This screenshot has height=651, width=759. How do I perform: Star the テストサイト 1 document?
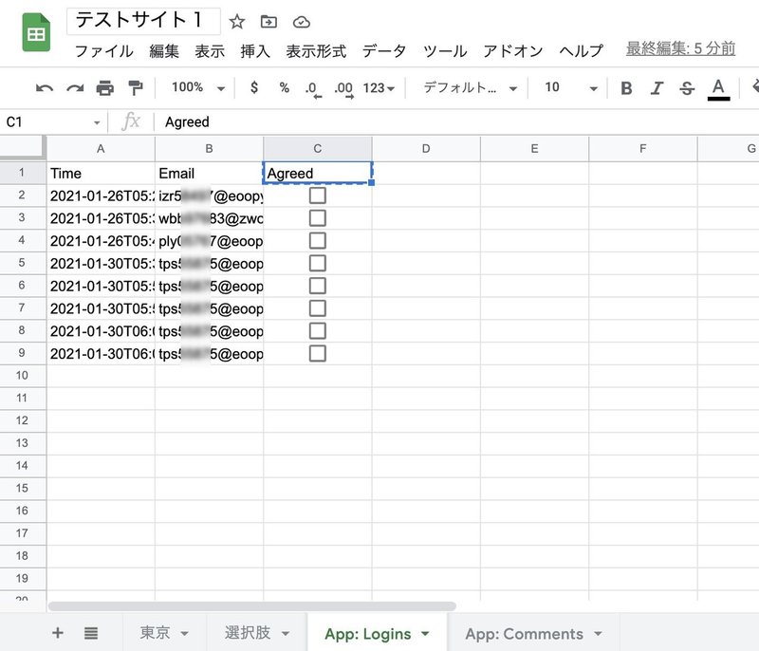pyautogui.click(x=236, y=22)
